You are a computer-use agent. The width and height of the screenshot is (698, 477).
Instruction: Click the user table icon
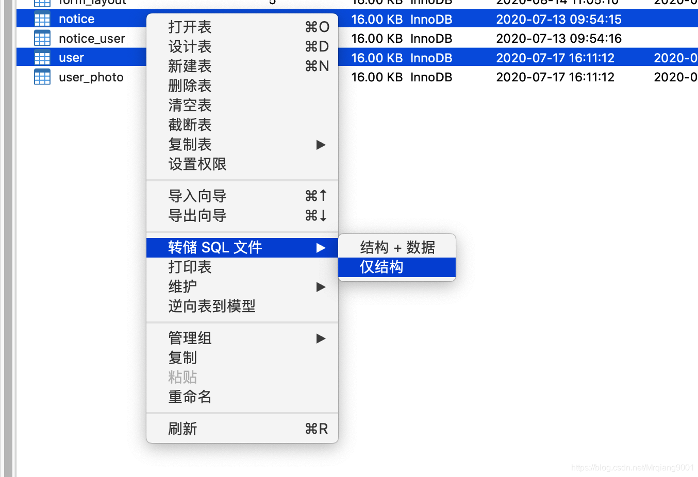coord(42,58)
